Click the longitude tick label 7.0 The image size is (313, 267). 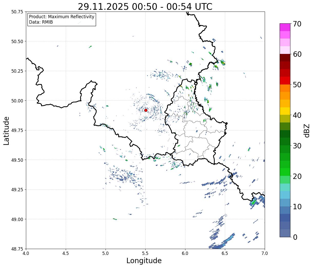pos(265,253)
